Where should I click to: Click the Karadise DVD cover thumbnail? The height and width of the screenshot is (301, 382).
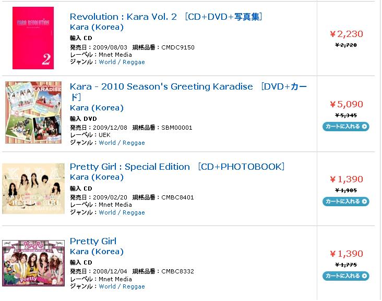33,112
